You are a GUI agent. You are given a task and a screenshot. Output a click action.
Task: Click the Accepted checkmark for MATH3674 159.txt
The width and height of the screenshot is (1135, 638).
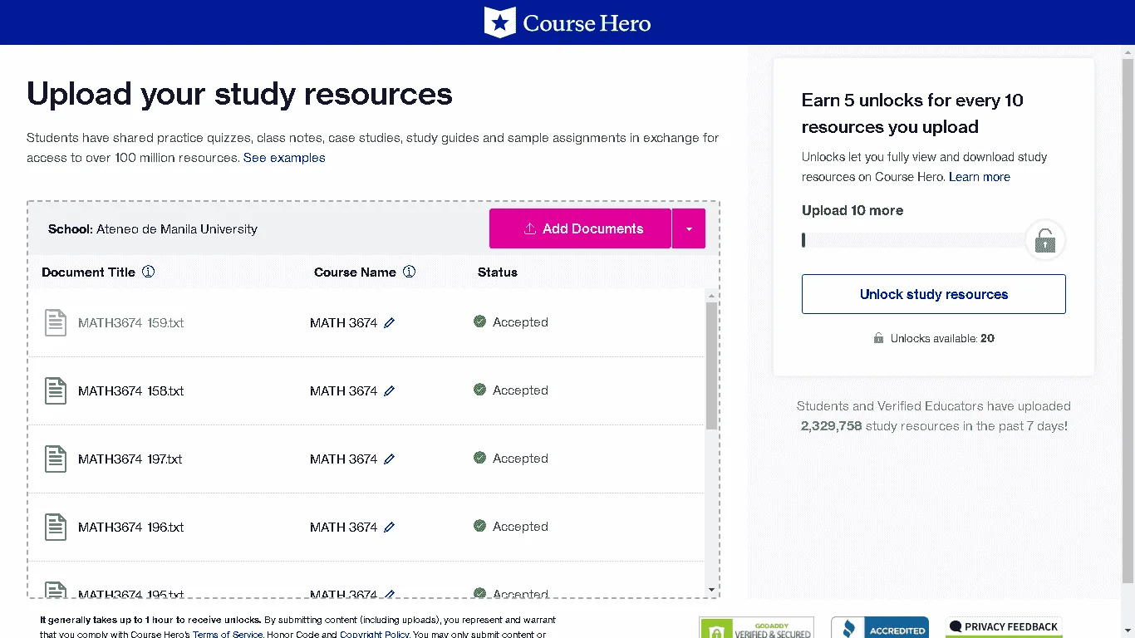(479, 321)
